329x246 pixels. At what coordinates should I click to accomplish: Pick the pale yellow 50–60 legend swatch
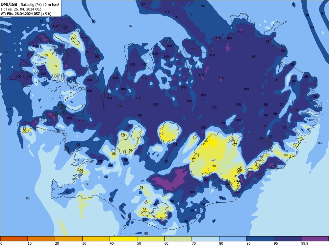point(151,239)
